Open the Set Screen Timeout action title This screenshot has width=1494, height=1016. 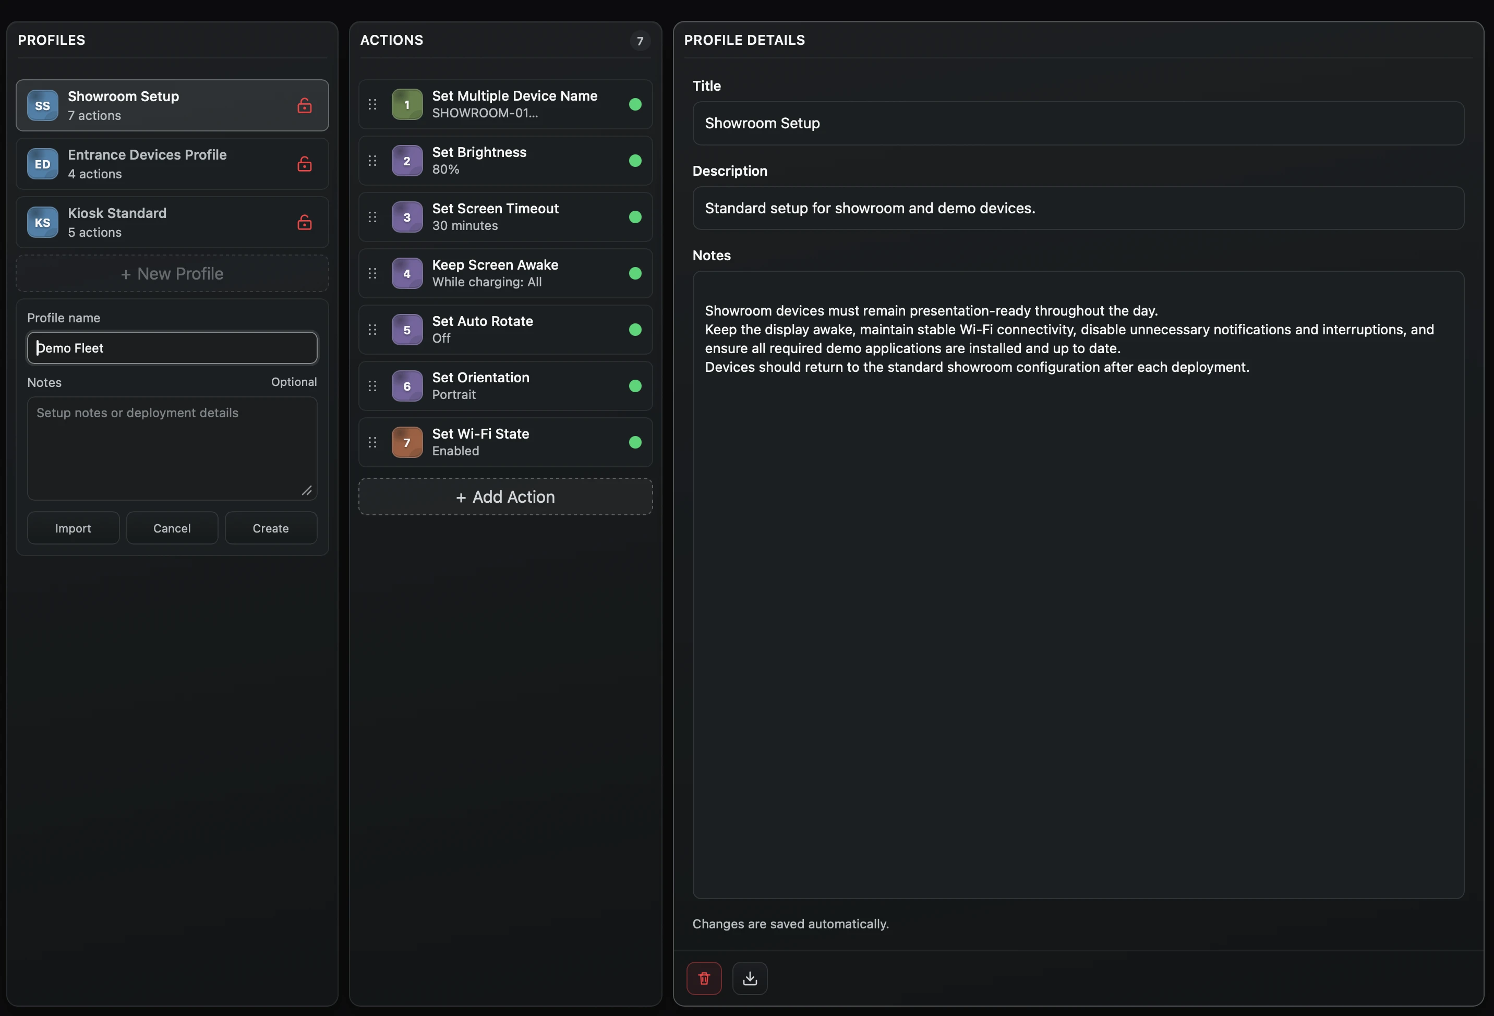495,208
